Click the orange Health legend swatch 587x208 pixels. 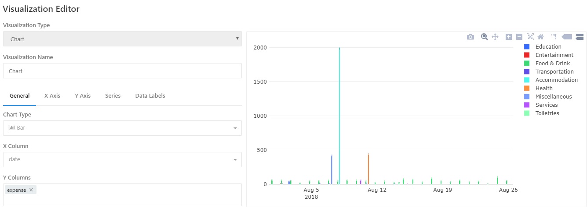(527, 88)
